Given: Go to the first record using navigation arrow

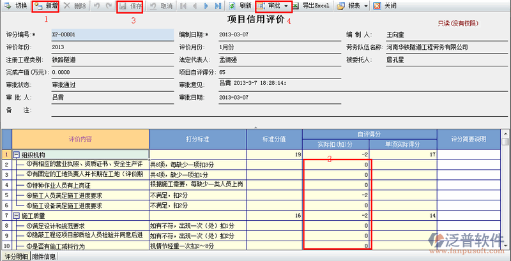Looking at the screenshot, I should [183, 6].
